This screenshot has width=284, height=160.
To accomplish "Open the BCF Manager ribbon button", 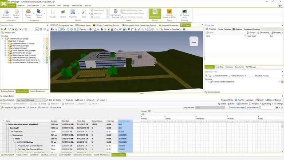I will click(155, 14).
